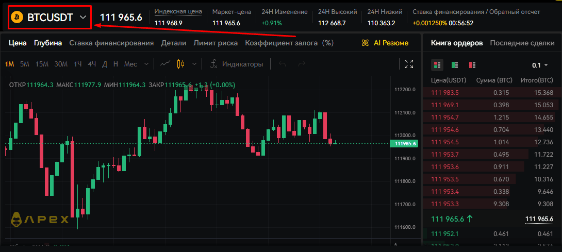This screenshot has width=562, height=252.
Task: Open the Ставка финансирования tab
Action: (x=111, y=43)
